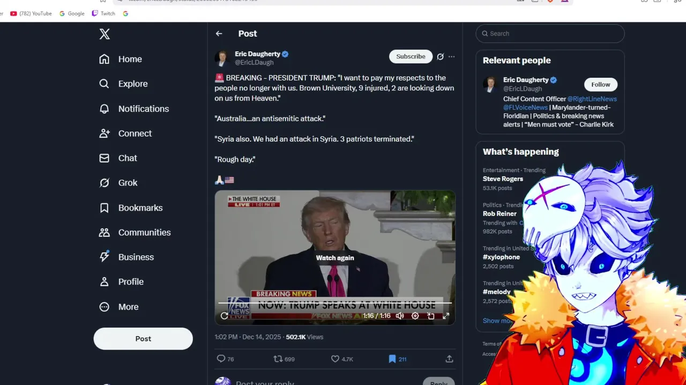Image resolution: width=686 pixels, height=385 pixels.
Task: Click the X search field
Action: (550, 34)
